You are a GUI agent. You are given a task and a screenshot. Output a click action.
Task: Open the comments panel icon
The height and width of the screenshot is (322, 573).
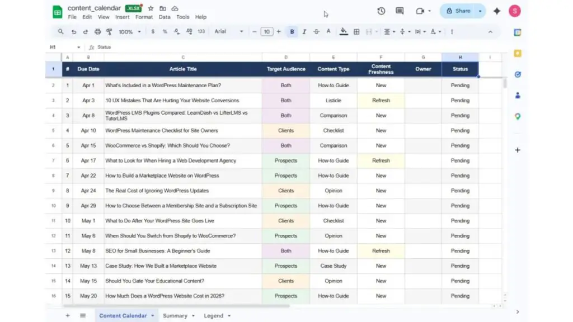pos(400,11)
